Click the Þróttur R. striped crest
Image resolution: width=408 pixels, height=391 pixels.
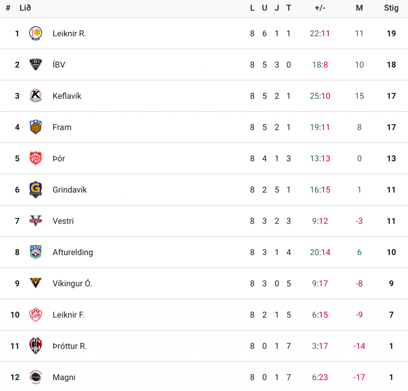[x=35, y=346]
